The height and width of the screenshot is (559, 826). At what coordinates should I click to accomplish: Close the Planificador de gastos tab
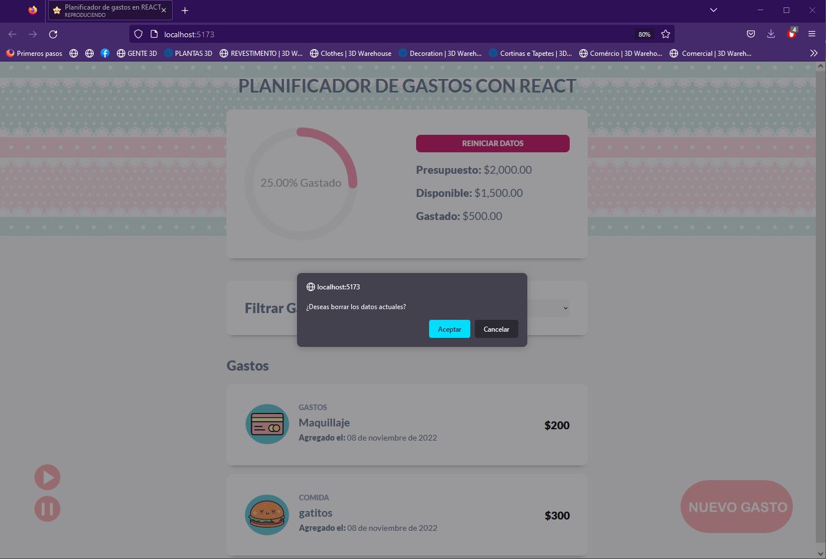164,11
